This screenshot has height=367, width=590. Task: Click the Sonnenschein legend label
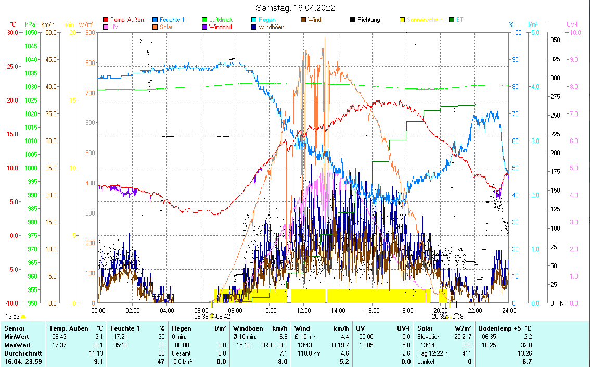pos(425,20)
